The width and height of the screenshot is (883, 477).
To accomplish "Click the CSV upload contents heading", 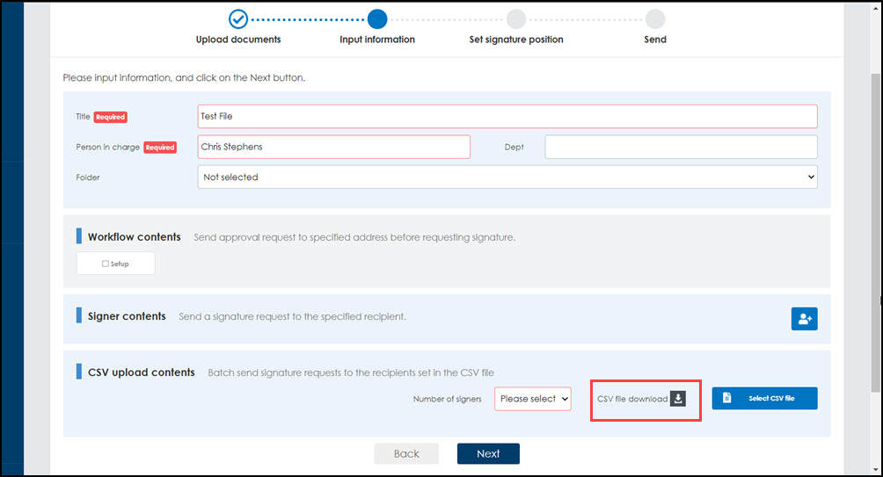I will pyautogui.click(x=142, y=372).
